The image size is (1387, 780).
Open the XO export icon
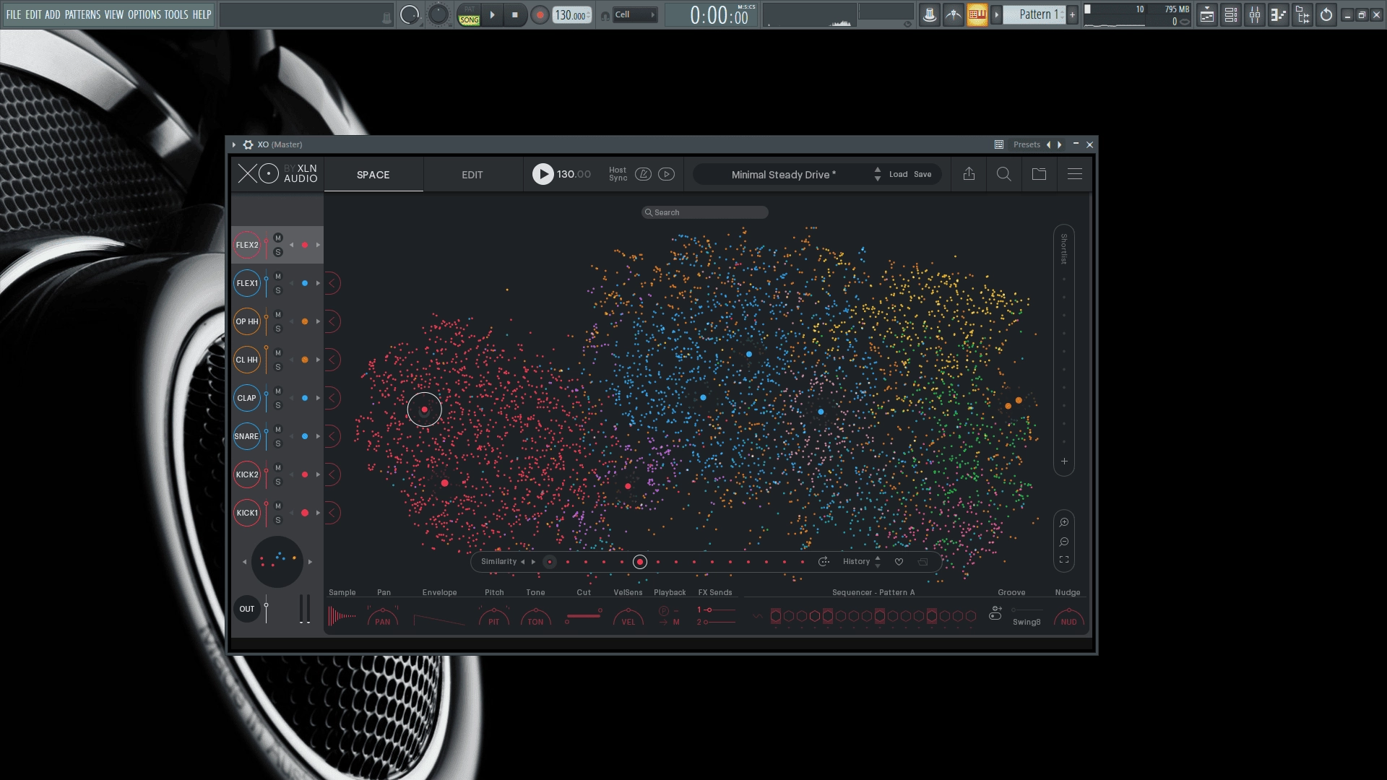pos(969,174)
